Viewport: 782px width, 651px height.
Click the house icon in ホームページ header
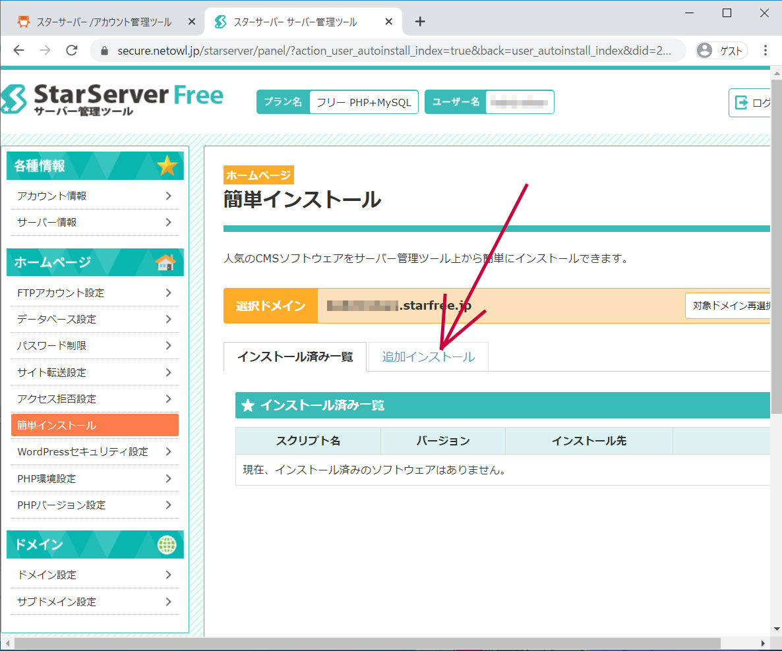point(165,262)
